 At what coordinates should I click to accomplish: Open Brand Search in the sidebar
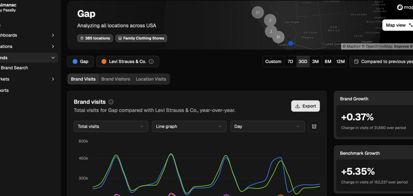(14, 68)
